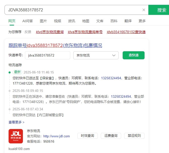Go to the 资讯 tab
The height and width of the screenshot is (153, 169).
click(x=72, y=21)
